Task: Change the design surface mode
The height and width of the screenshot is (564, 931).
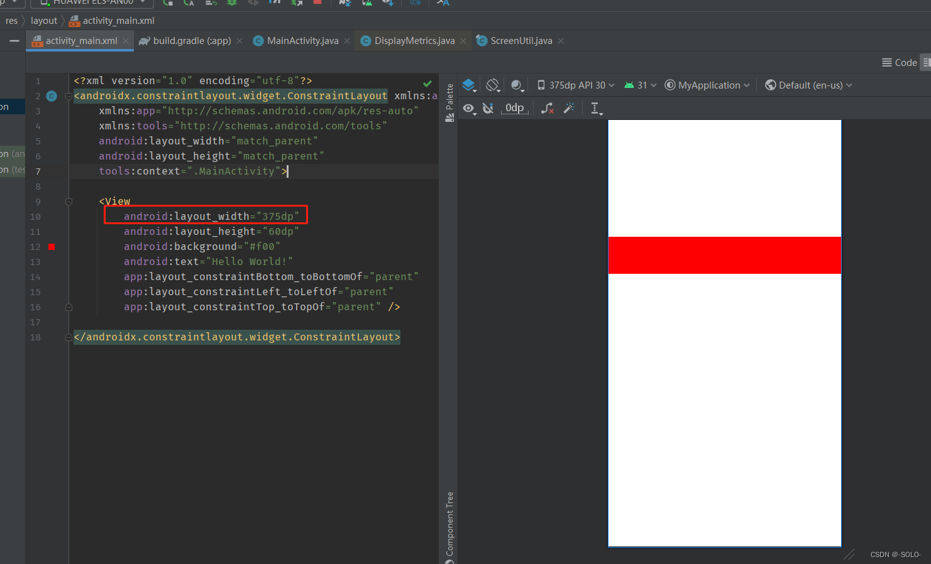Action: (x=469, y=85)
